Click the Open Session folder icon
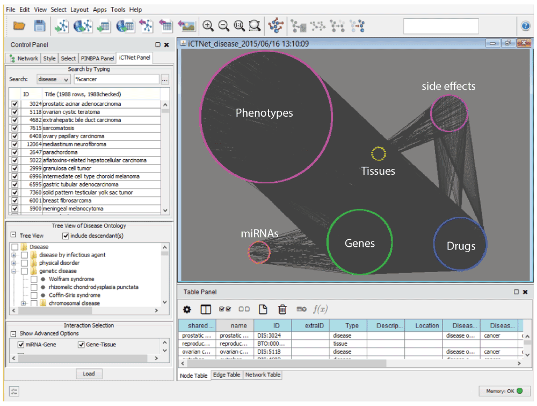Screen dimensions: 537x406 pos(19,25)
